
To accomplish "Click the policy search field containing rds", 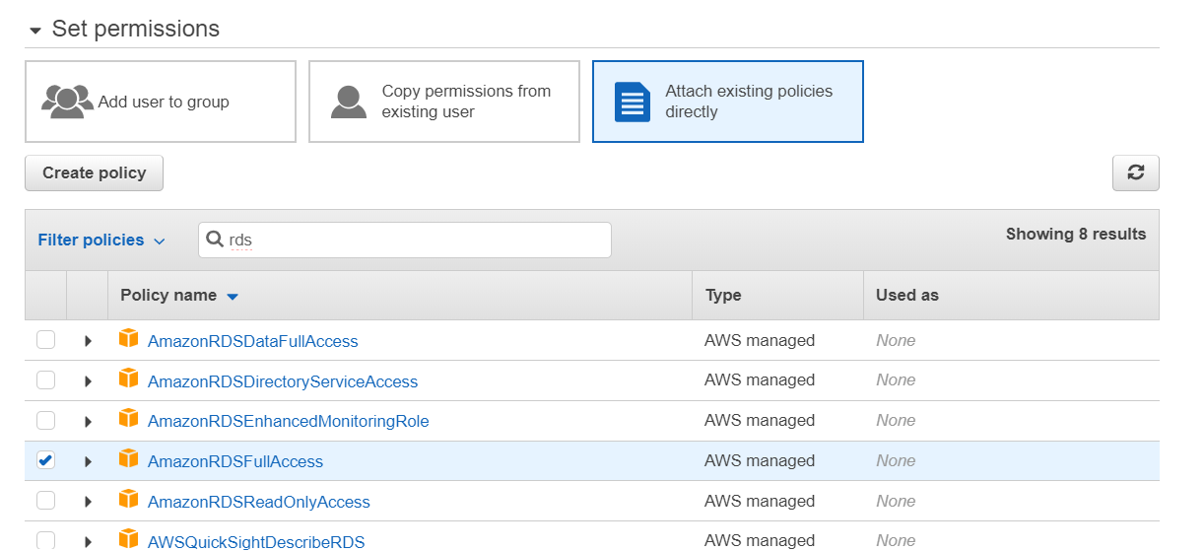I will (x=414, y=240).
